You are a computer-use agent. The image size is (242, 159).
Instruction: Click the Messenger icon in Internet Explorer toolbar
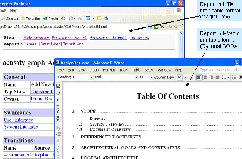tap(106, 18)
